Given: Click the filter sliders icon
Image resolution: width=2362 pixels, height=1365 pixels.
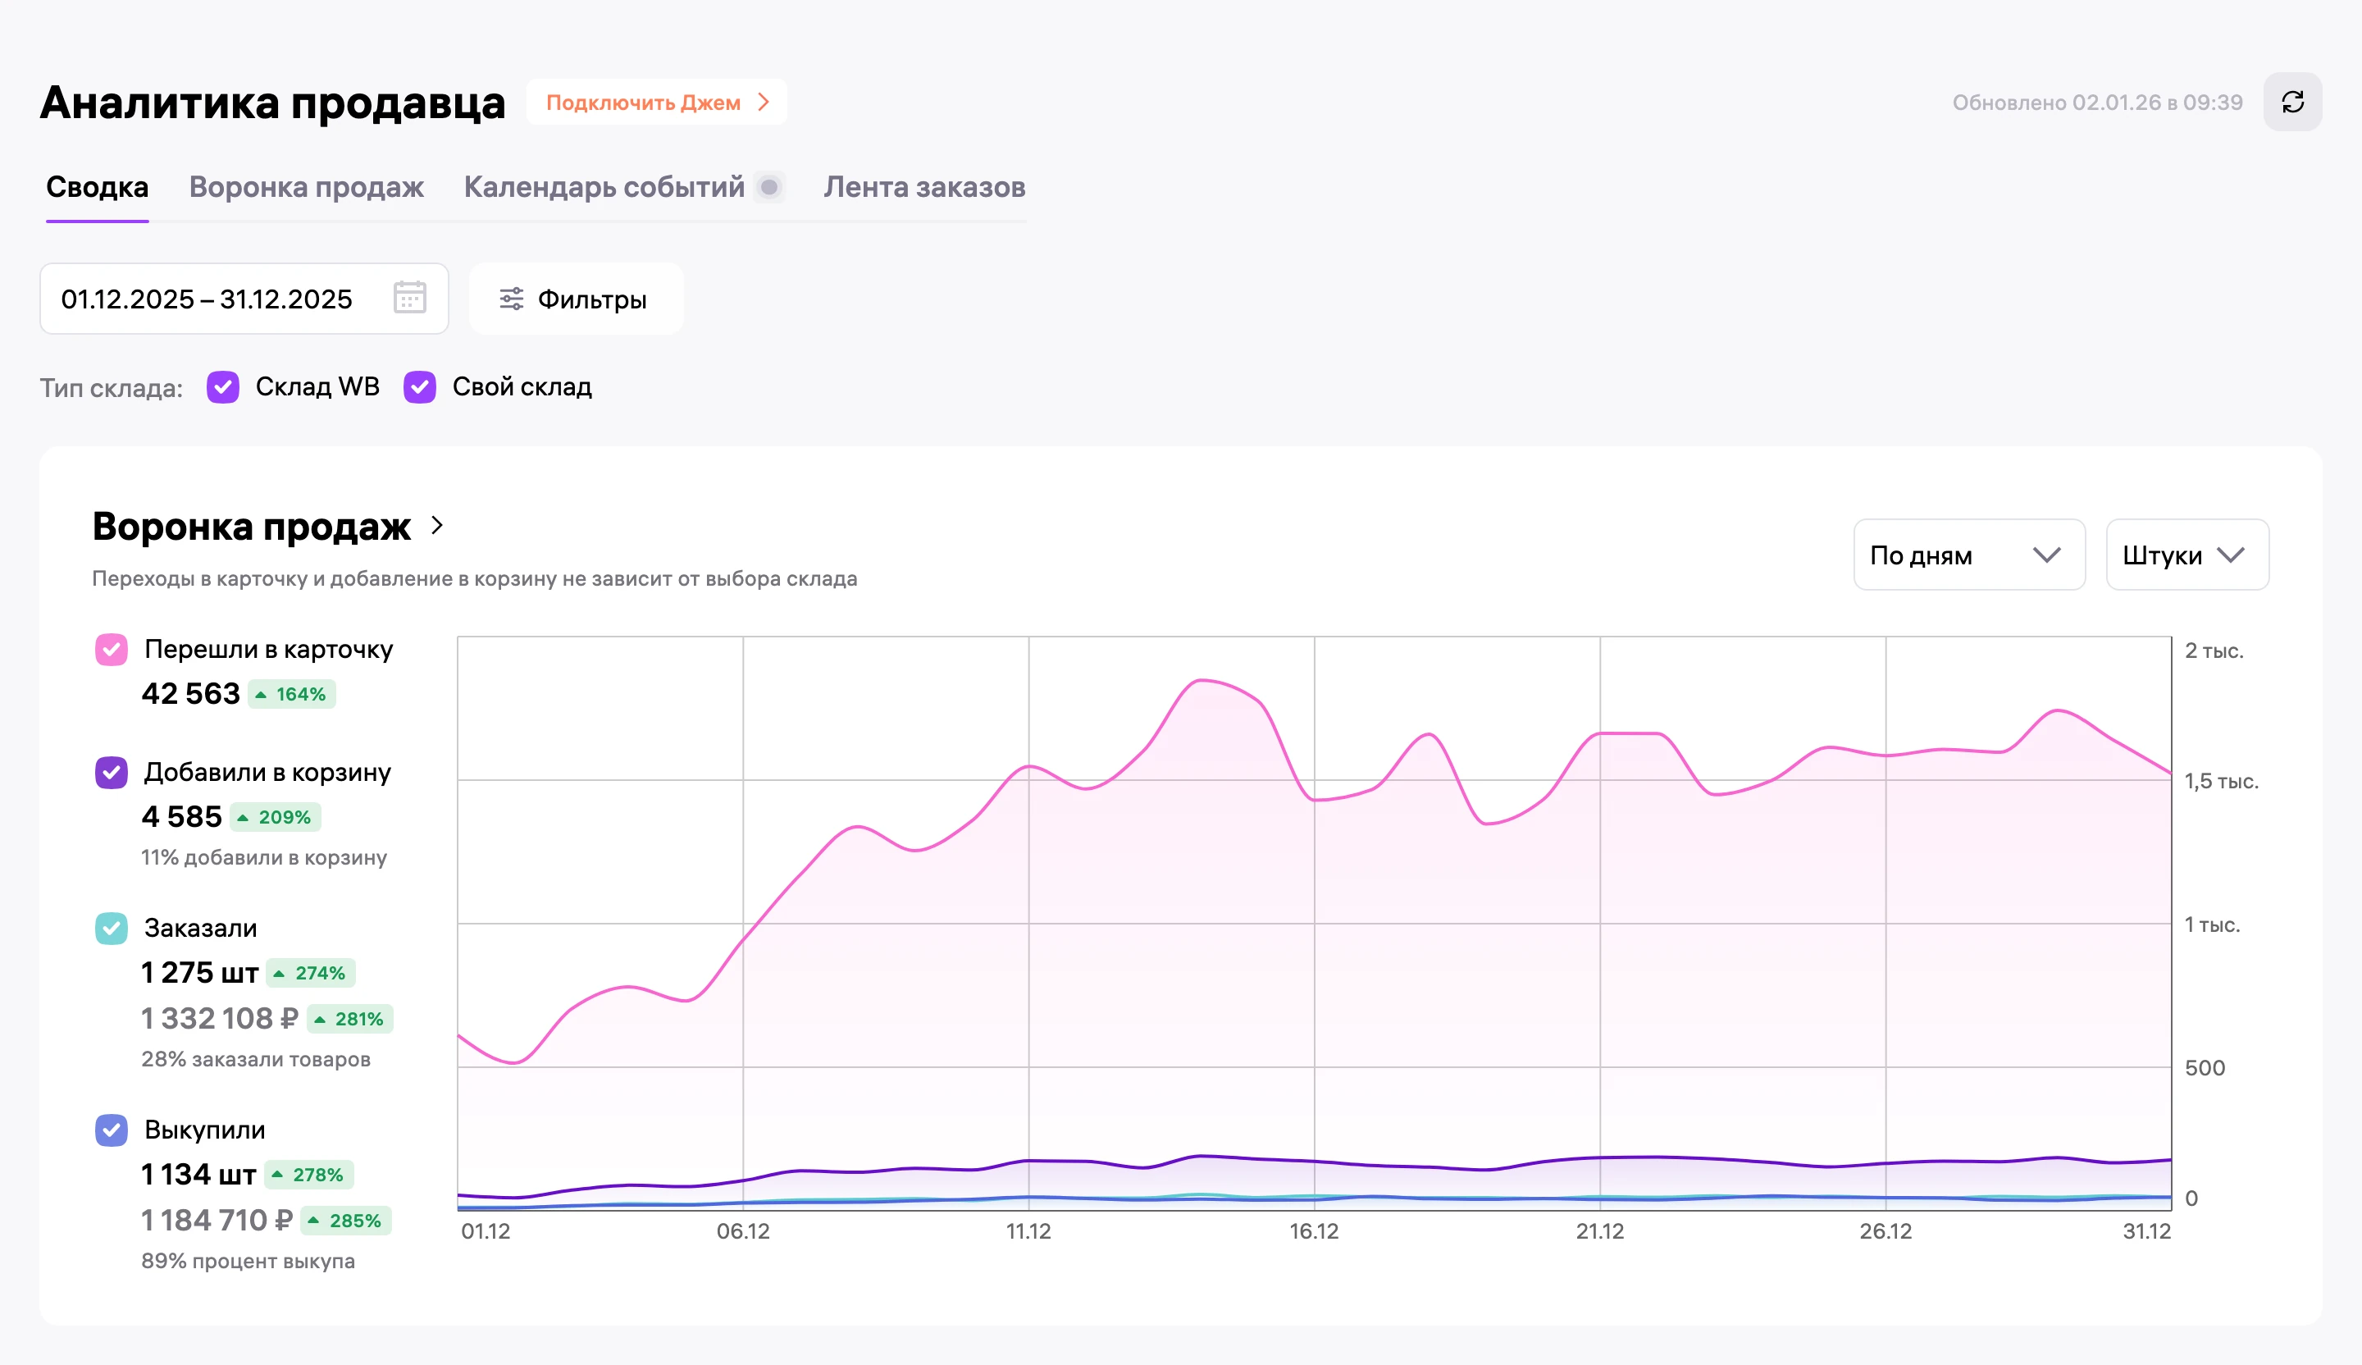Looking at the screenshot, I should (511, 299).
